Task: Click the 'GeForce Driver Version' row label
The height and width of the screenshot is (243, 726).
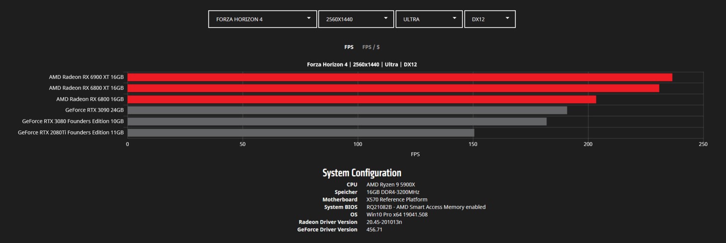Action: 327,229
